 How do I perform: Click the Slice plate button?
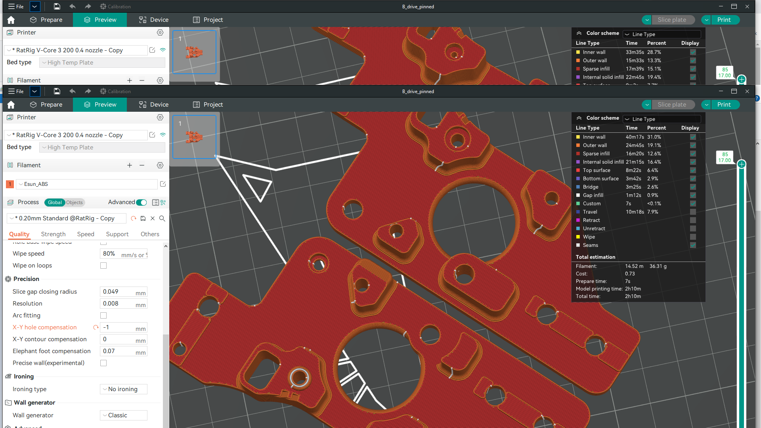[x=673, y=104]
